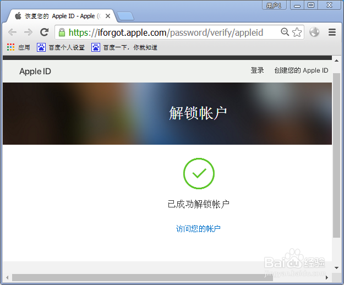
Task: Click the 用户1 profile button
Action: (x=274, y=6)
